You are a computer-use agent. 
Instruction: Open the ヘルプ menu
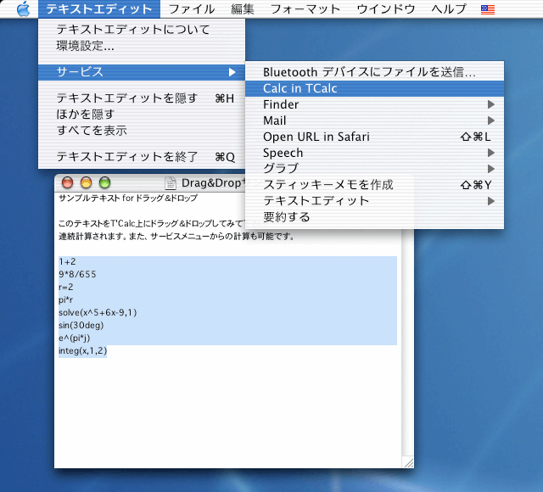(x=449, y=9)
